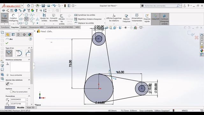
Task: Create a new document with the New icon
Action: (x=33, y=6)
